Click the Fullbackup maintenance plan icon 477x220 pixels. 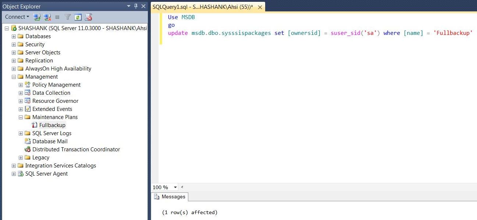[x=35, y=125]
